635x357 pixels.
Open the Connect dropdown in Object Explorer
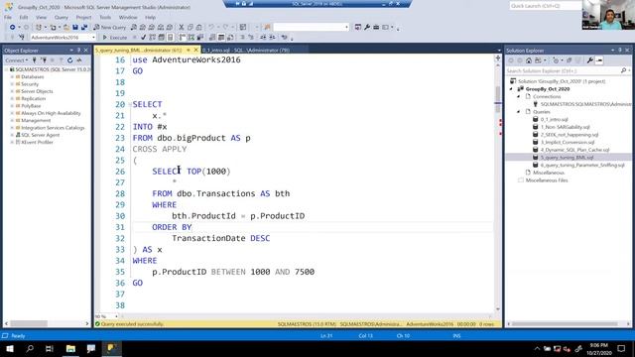[x=16, y=60]
